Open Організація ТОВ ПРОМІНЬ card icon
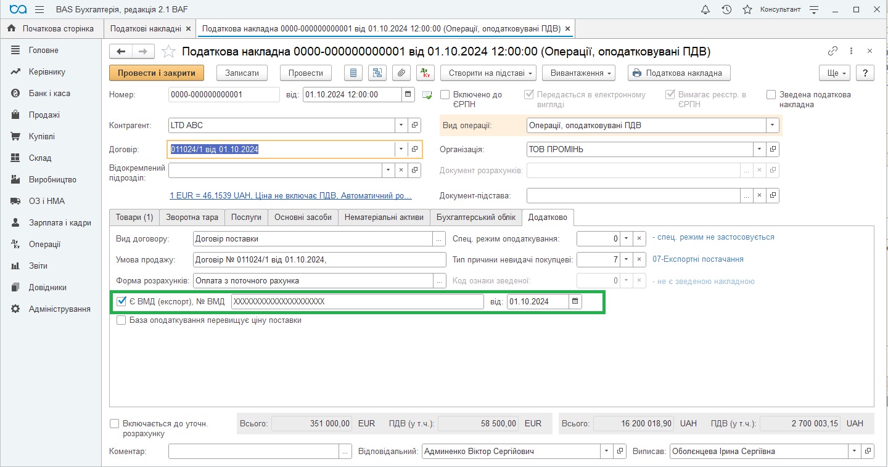 click(773, 149)
